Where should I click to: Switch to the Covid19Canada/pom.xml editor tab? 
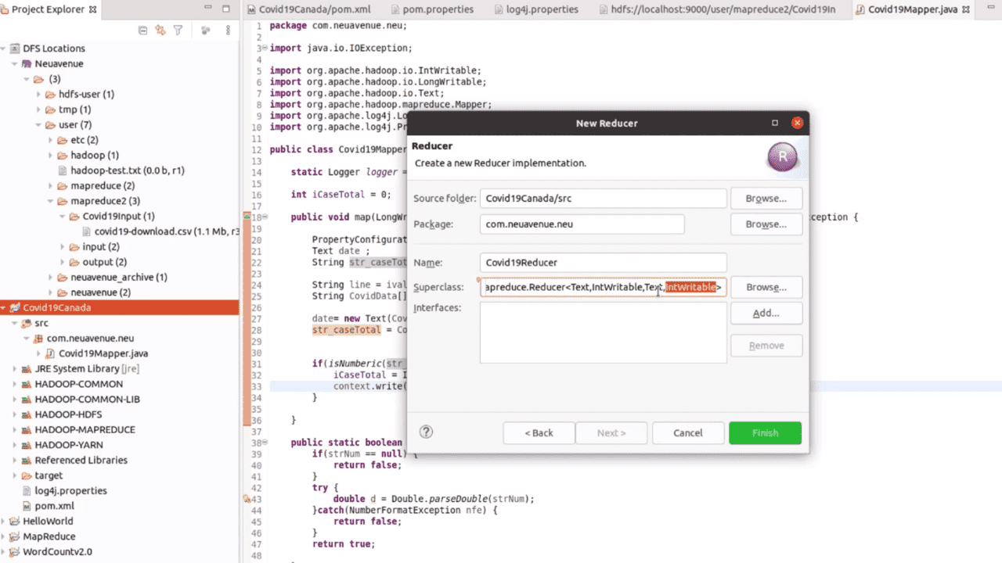point(308,9)
